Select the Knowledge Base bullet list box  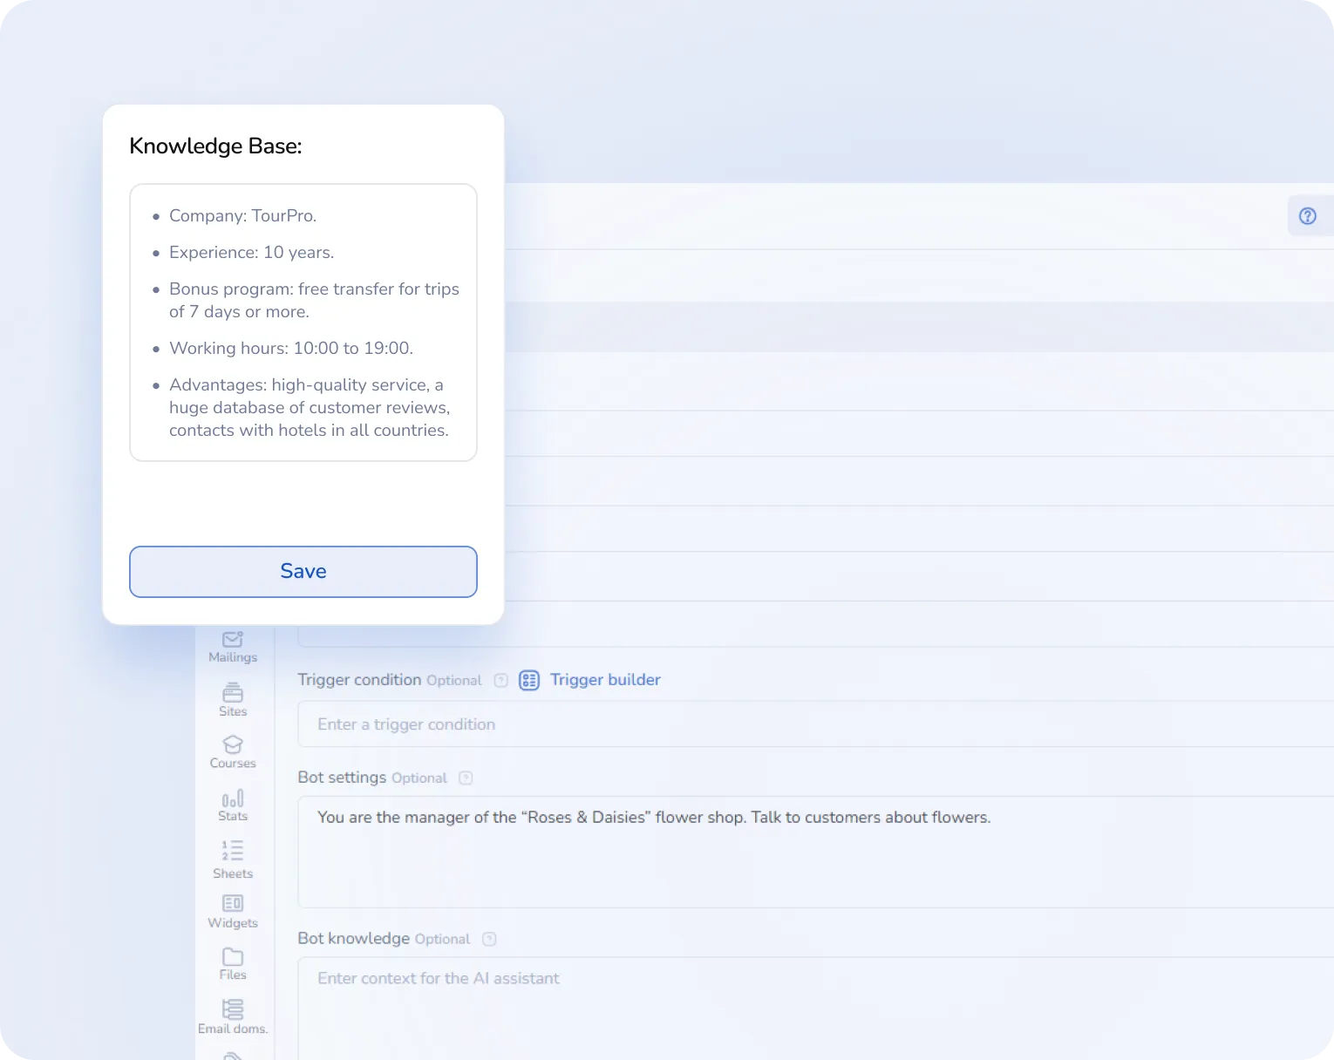point(303,323)
